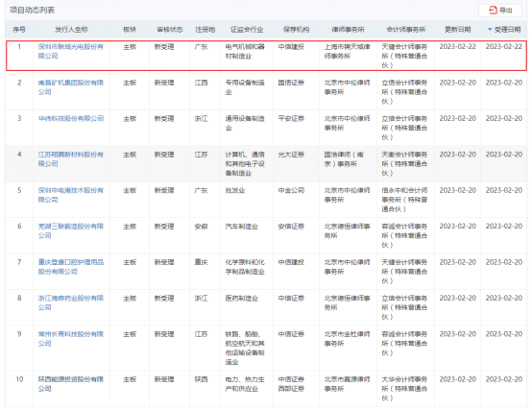
Task: Select the 中金公司 sponsor cell
Action: click(291, 190)
